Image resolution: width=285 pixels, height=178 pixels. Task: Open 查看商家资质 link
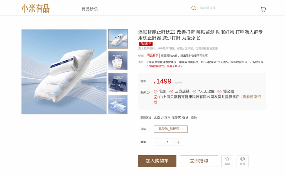[207, 99]
